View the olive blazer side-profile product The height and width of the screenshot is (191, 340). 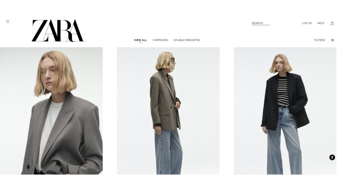click(x=168, y=111)
